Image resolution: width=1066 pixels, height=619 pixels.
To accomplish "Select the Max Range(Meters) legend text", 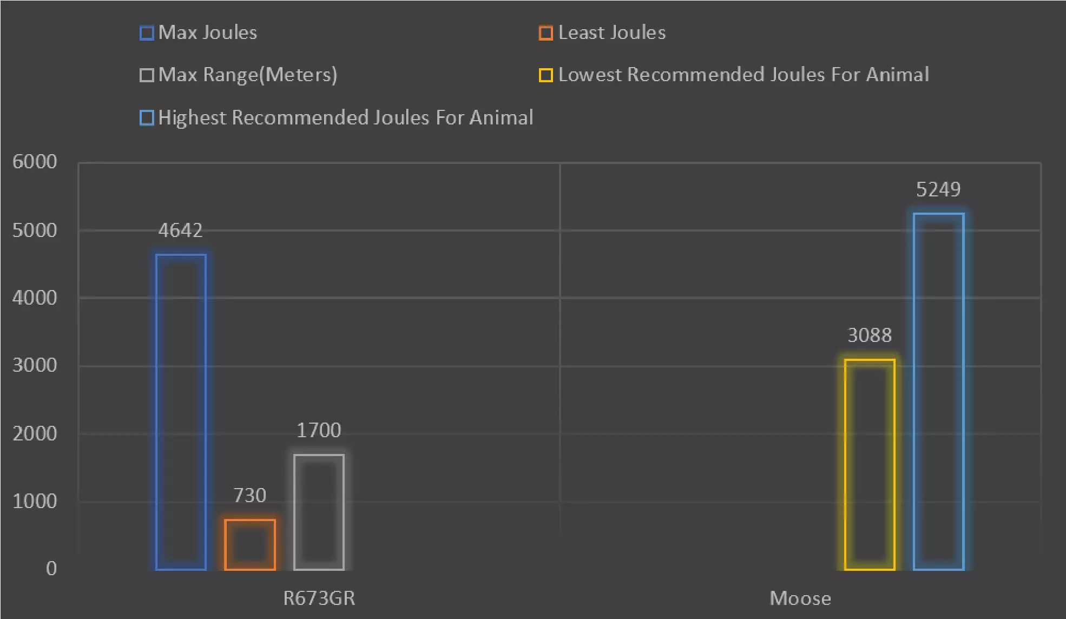I will coord(248,75).
